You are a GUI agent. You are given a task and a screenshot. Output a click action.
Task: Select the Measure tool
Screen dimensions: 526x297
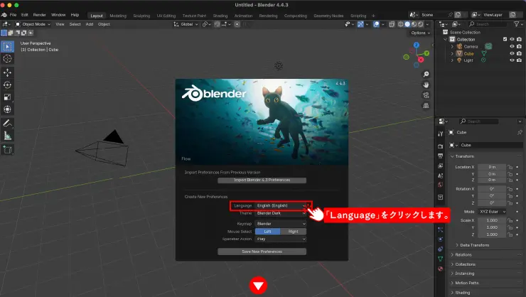(7, 136)
